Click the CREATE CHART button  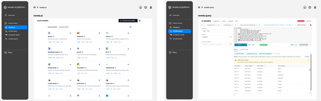[x=239, y=54]
